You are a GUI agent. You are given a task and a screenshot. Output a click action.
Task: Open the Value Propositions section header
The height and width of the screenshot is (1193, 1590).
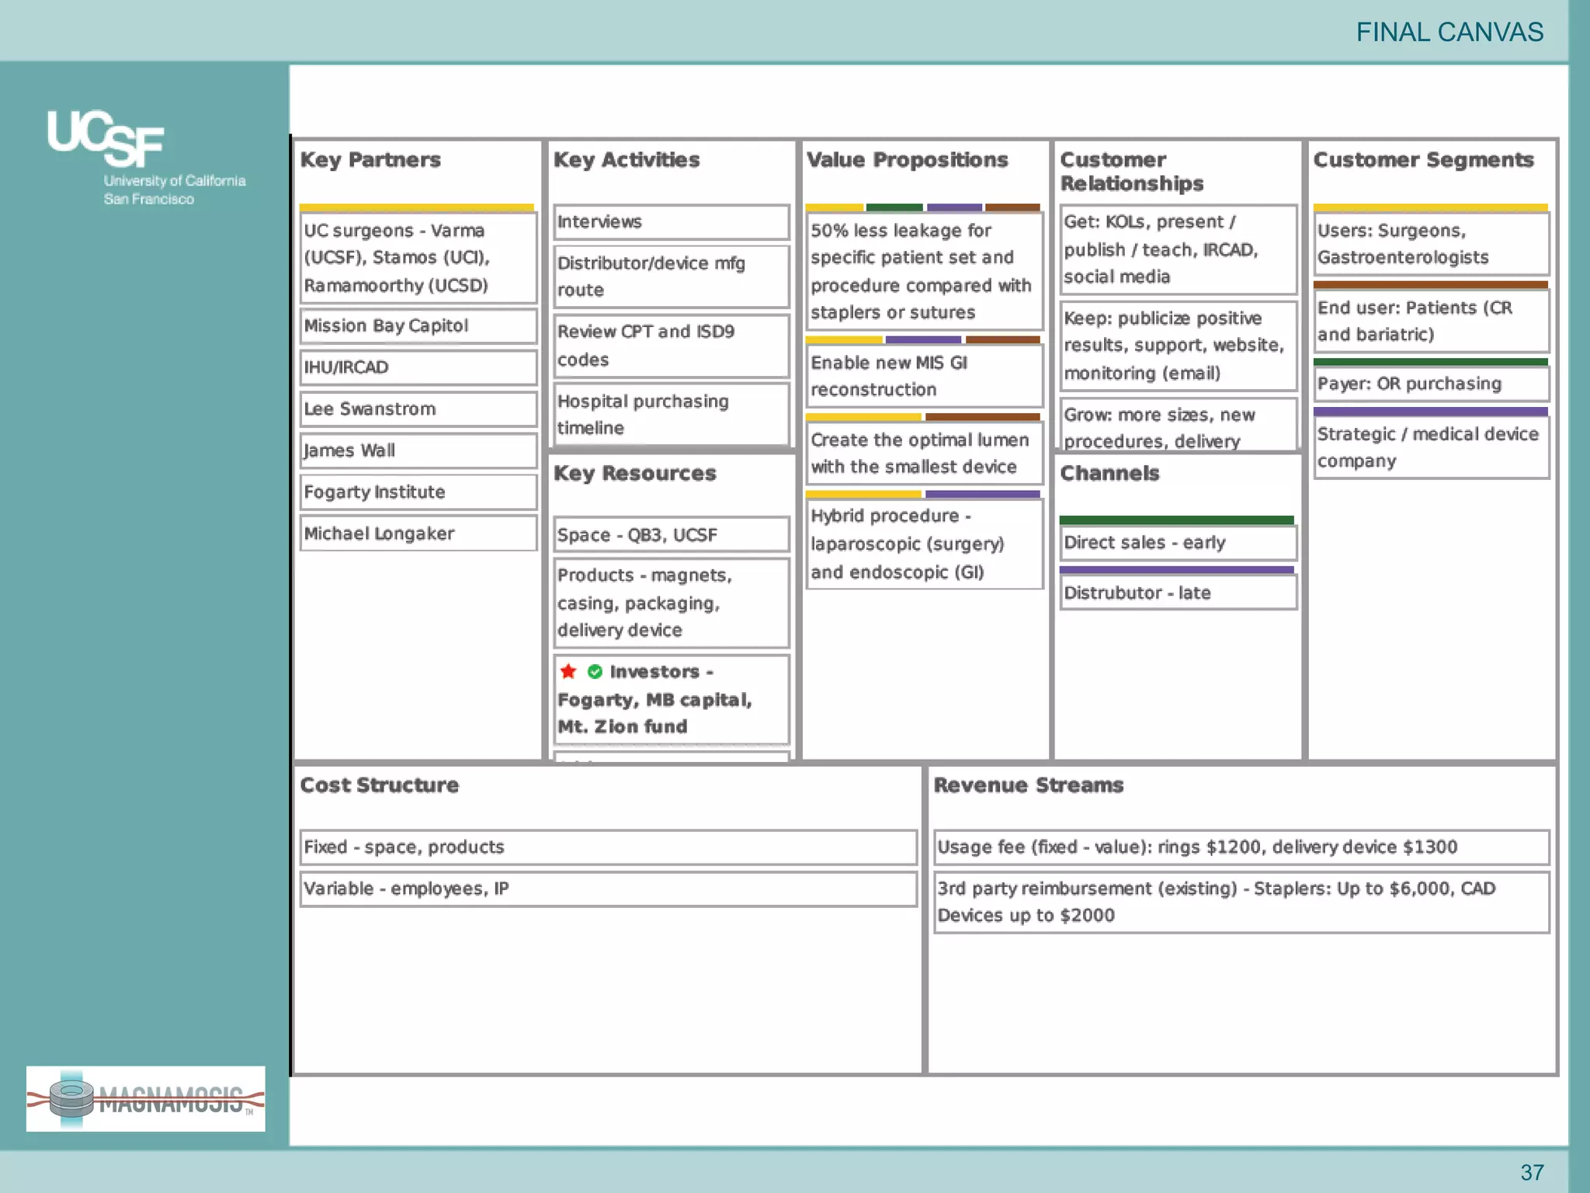coord(907,160)
